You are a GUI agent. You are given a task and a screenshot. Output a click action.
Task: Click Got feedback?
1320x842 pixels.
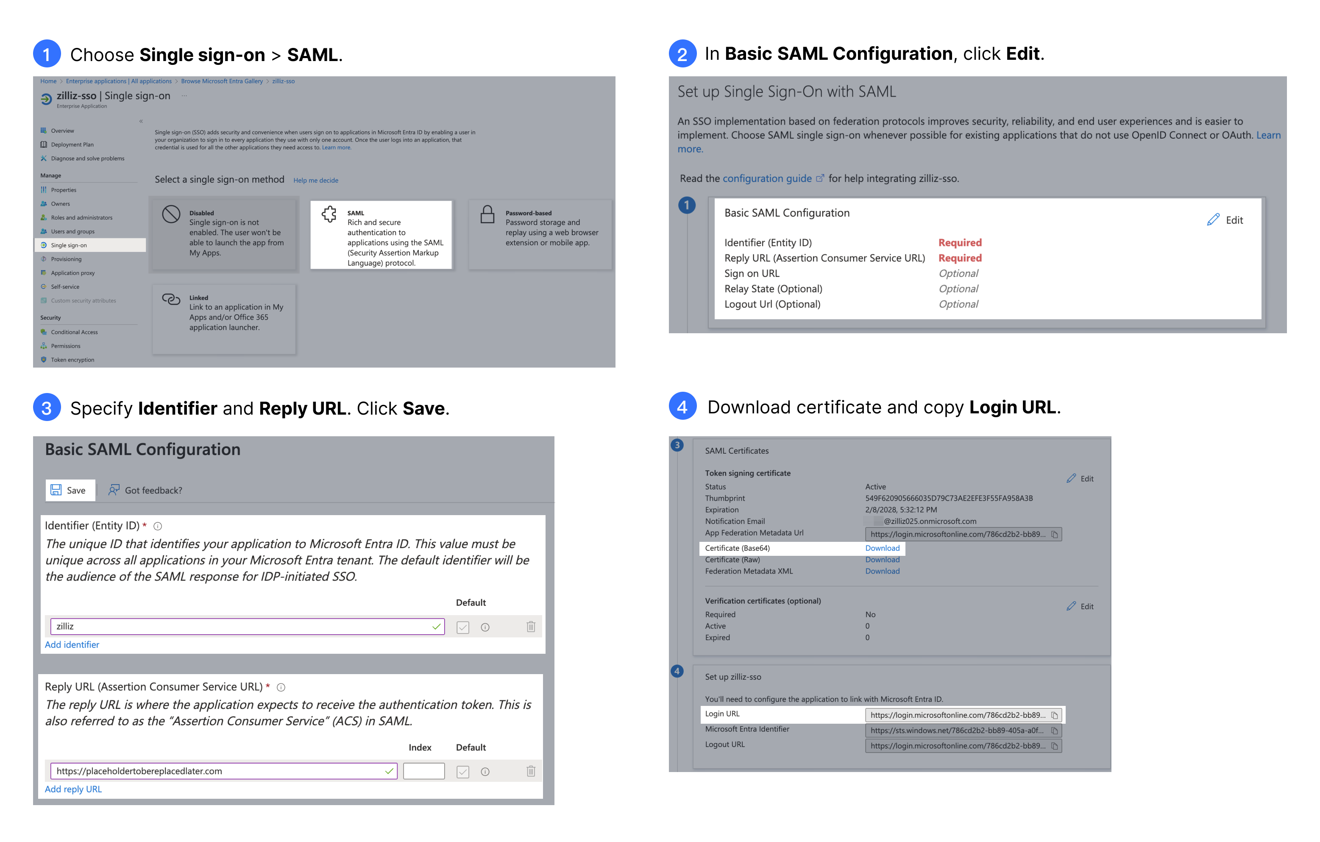click(x=145, y=490)
